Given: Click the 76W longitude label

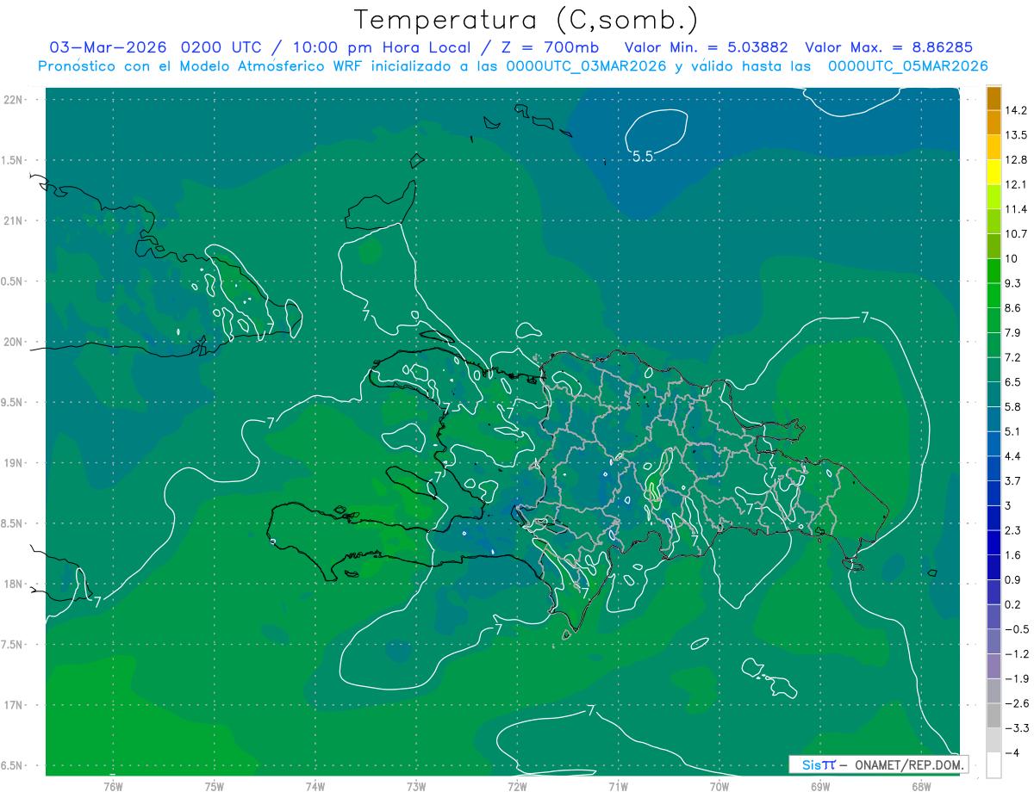Looking at the screenshot, I should 113,787.
